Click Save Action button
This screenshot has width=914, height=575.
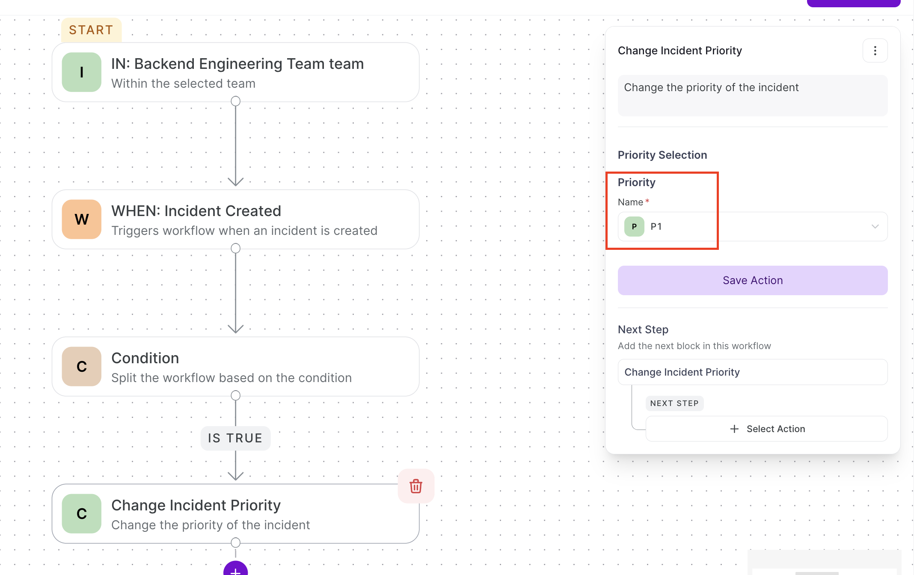pyautogui.click(x=753, y=280)
